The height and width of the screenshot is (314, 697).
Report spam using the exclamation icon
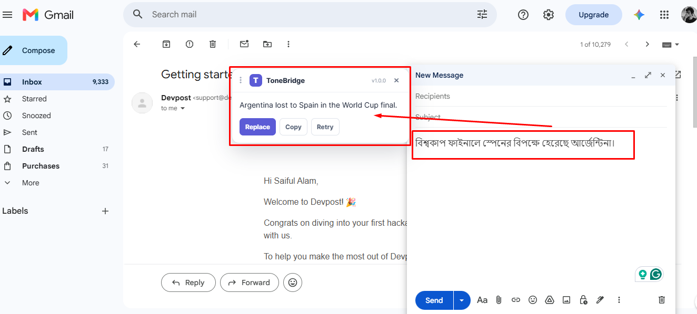pyautogui.click(x=190, y=44)
